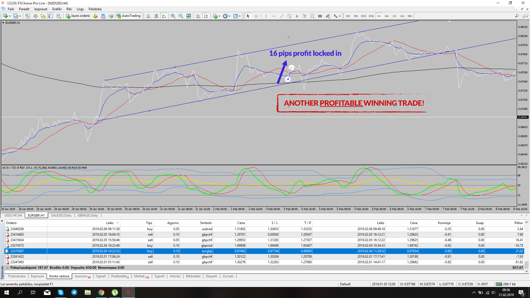Screen dimensions: 530x298
Task: Switch timeframe to D1
Action: (x=394, y=16)
